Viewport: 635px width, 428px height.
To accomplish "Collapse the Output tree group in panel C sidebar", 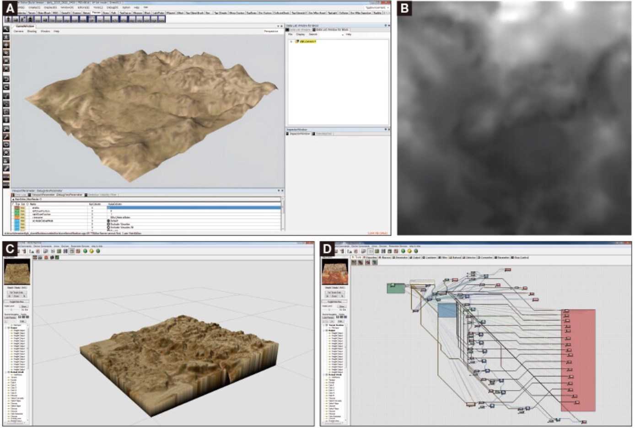I will pyautogui.click(x=6, y=328).
